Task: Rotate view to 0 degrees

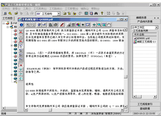Action: [x=21, y=46]
